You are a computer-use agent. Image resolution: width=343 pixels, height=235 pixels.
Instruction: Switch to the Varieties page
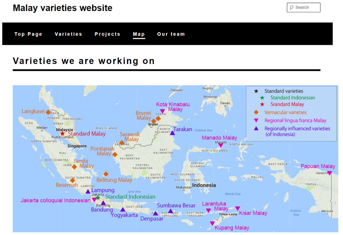coord(68,34)
